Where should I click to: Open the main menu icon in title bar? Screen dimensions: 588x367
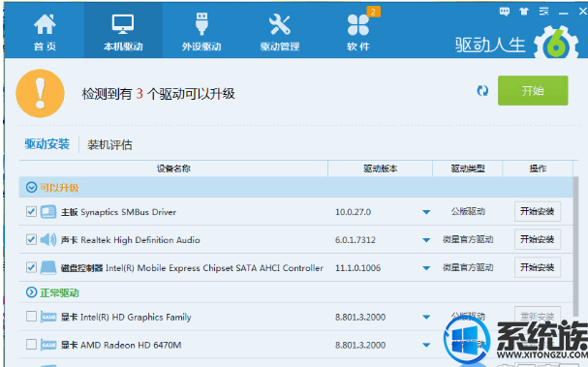tap(543, 12)
